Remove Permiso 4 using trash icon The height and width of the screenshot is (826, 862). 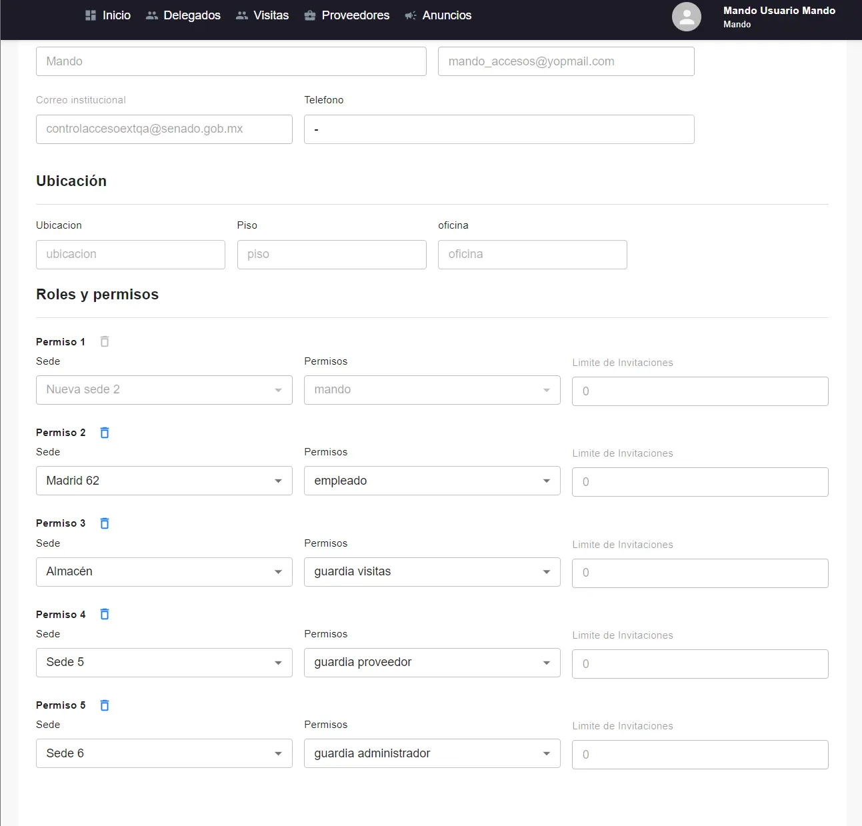[x=105, y=614]
